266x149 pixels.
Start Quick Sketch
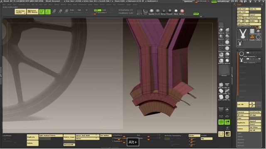pos(33,12)
